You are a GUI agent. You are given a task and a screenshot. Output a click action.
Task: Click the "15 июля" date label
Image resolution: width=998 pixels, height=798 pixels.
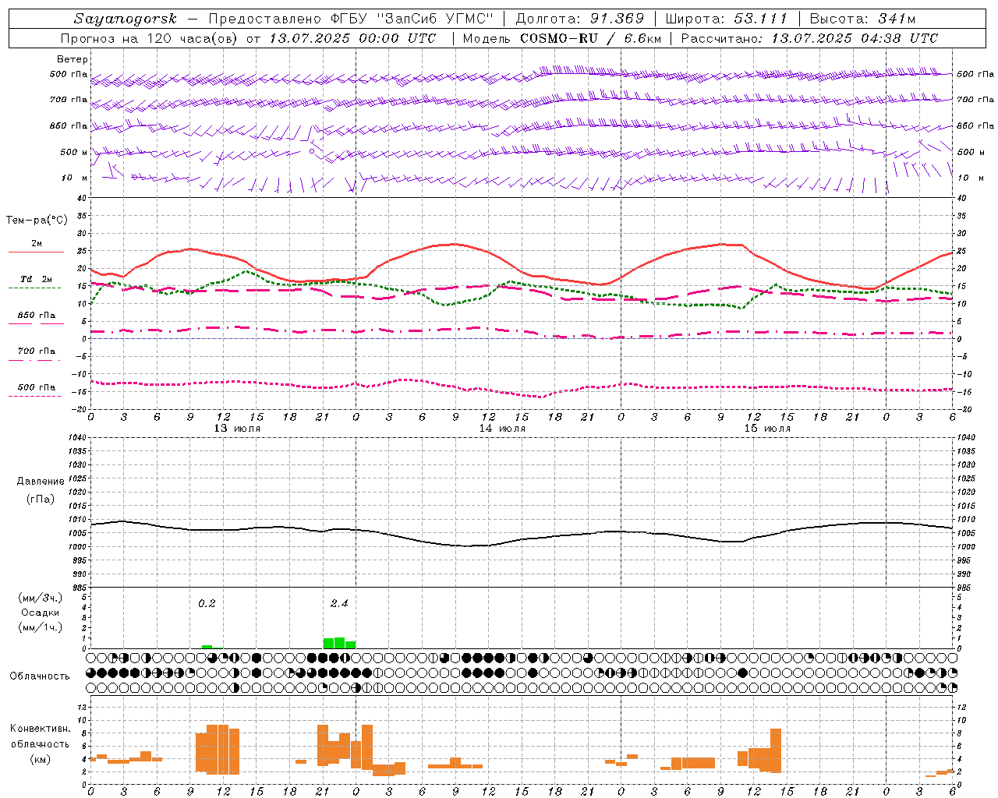767,428
